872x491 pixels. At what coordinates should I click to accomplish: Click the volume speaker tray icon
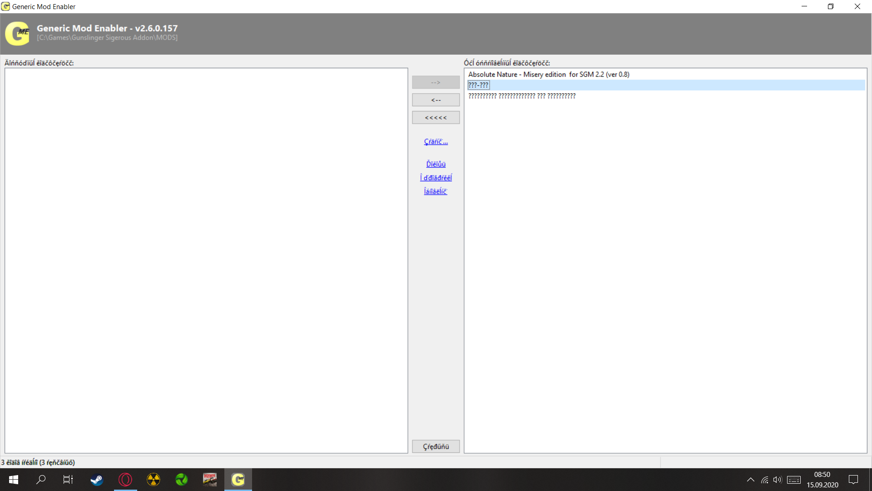point(777,480)
